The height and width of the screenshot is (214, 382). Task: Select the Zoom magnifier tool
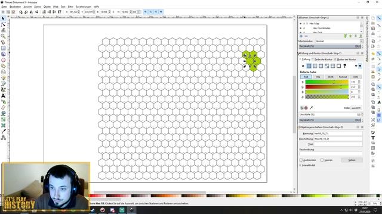pos(3,36)
